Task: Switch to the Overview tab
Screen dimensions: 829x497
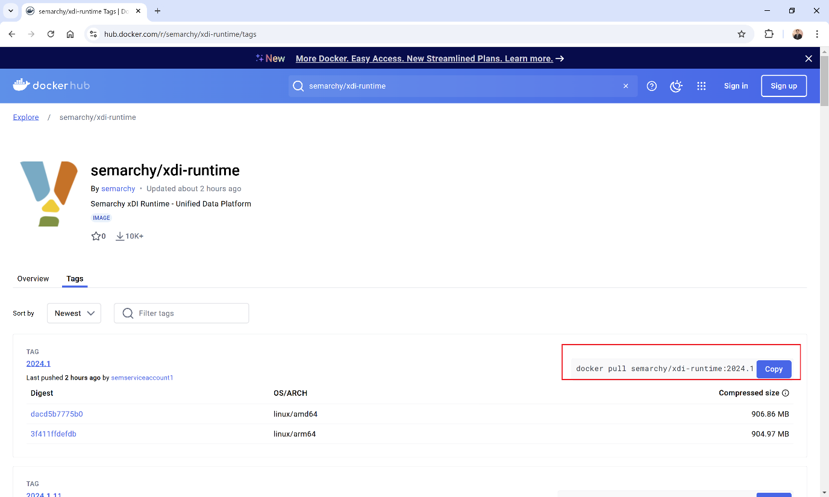Action: 33,278
